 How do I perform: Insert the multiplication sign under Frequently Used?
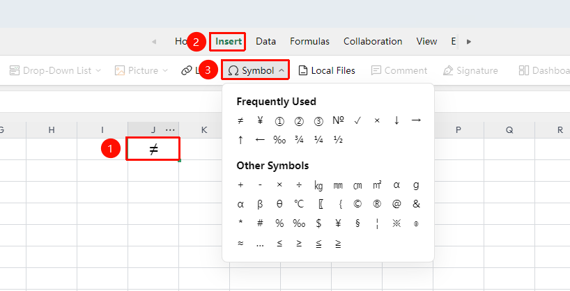(x=377, y=120)
